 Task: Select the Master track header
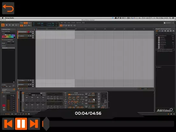tap(26, 84)
